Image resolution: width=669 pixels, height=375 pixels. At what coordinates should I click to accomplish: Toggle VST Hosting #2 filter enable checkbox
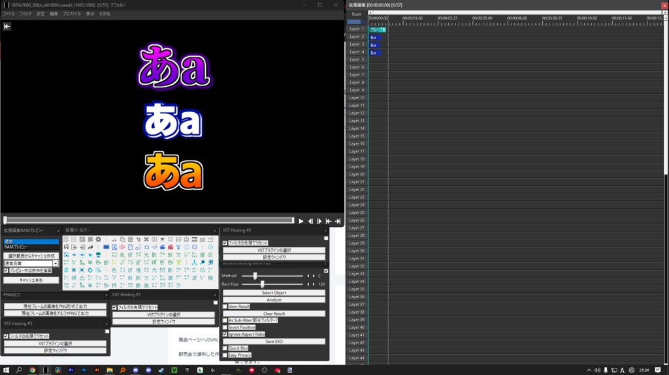click(x=326, y=238)
